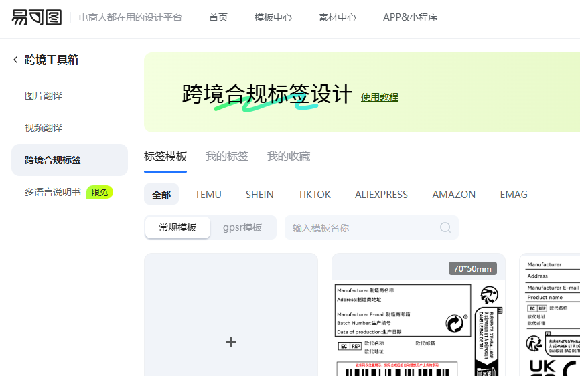Choose the gpsr模板 toggle option
The height and width of the screenshot is (376, 580).
point(242,227)
